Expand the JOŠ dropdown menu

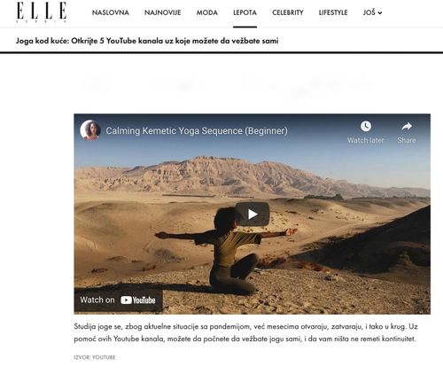pos(372,12)
